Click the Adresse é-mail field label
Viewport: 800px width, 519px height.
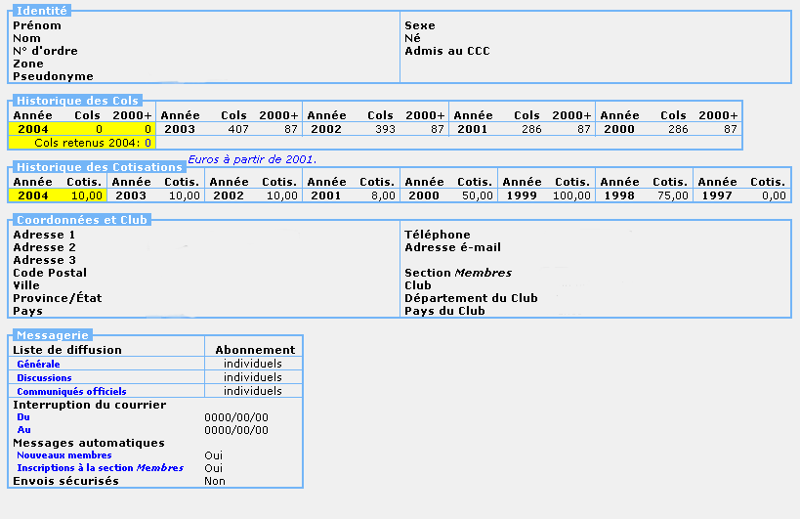(452, 247)
